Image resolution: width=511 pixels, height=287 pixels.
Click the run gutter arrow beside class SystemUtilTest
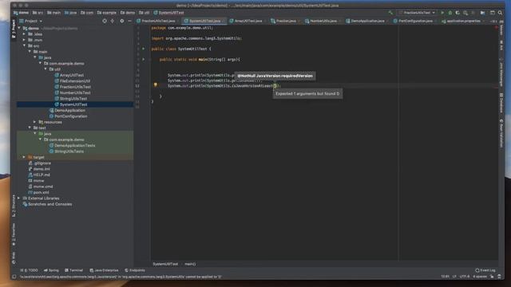click(143, 49)
